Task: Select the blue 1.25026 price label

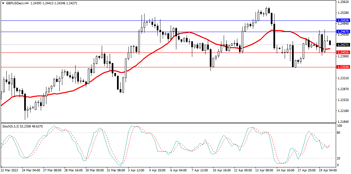Action: click(343, 20)
